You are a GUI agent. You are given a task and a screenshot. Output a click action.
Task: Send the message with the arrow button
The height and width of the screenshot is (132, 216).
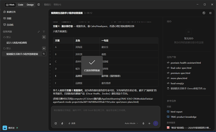pos(156,123)
